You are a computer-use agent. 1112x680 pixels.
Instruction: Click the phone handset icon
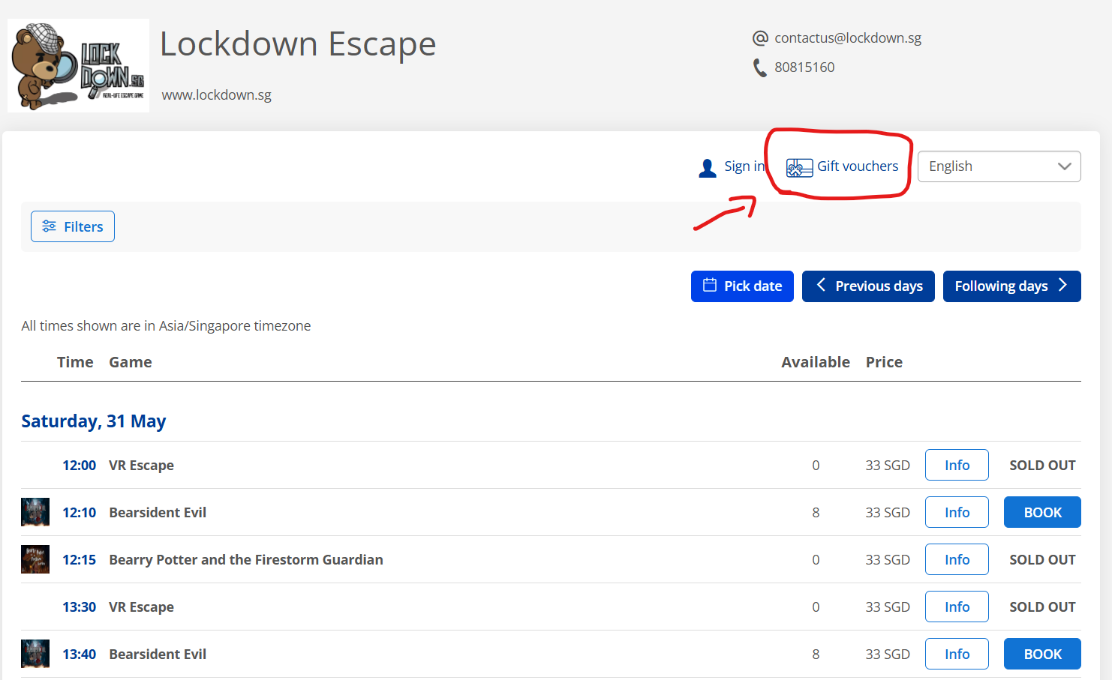(760, 67)
